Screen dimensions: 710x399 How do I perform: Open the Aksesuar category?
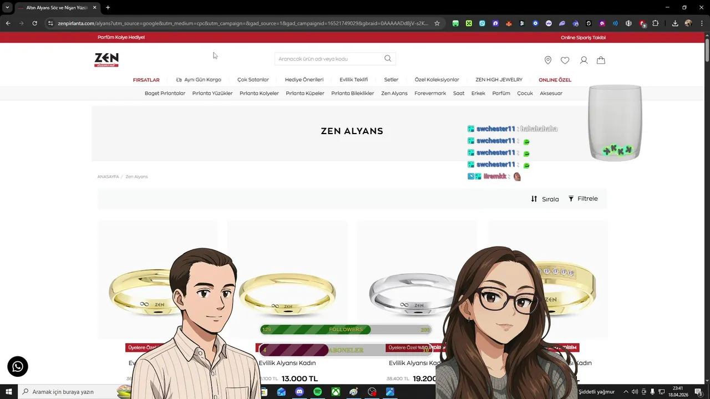coord(551,93)
